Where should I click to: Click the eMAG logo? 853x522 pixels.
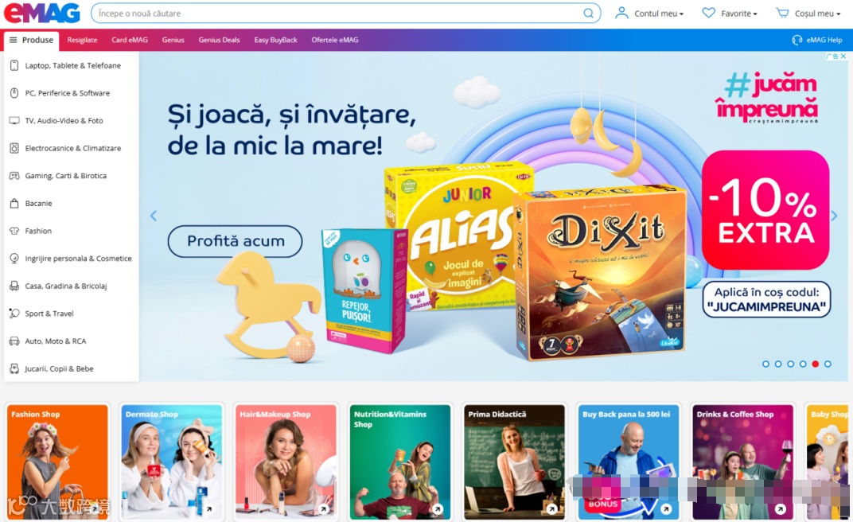click(42, 13)
